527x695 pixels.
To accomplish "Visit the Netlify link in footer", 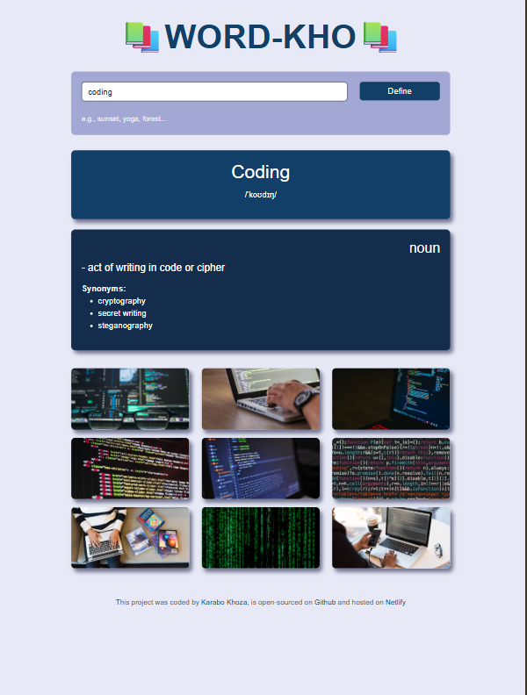I will pos(395,602).
